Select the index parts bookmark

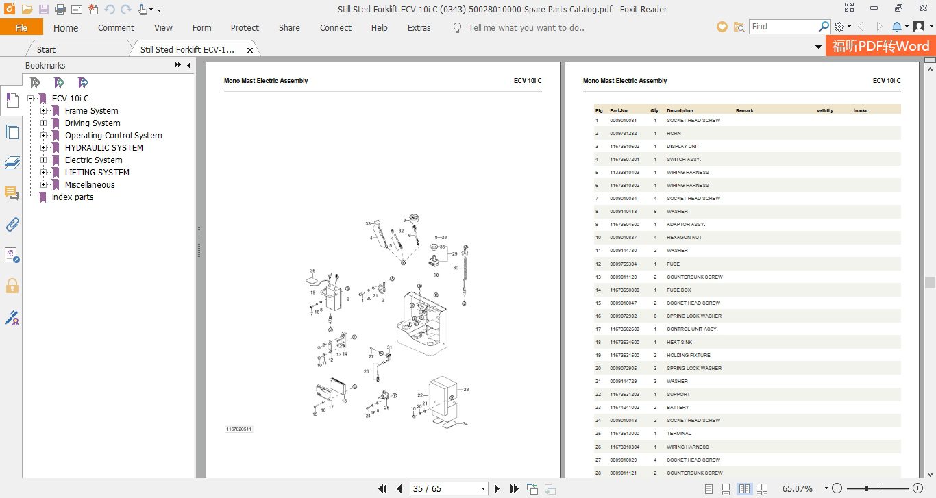73,197
